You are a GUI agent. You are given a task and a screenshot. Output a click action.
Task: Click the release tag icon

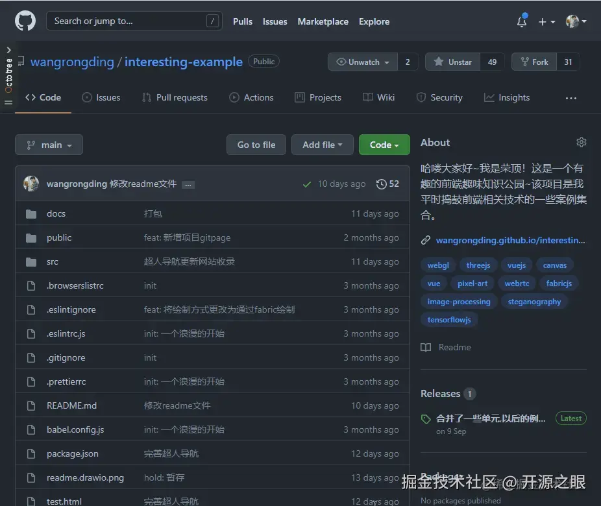426,419
